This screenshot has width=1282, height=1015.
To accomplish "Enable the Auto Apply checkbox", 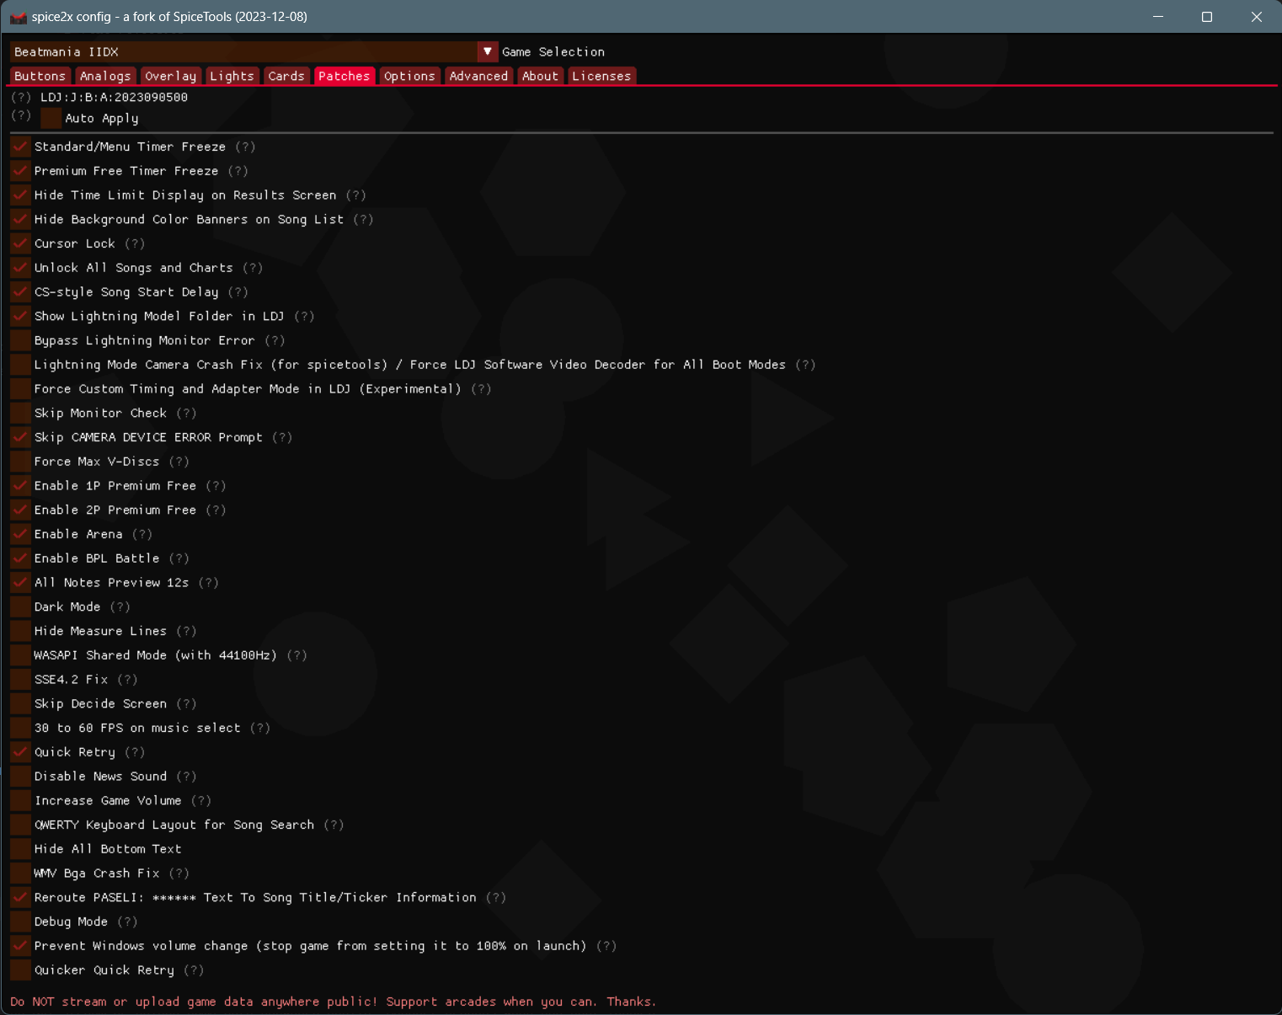I will click(51, 119).
